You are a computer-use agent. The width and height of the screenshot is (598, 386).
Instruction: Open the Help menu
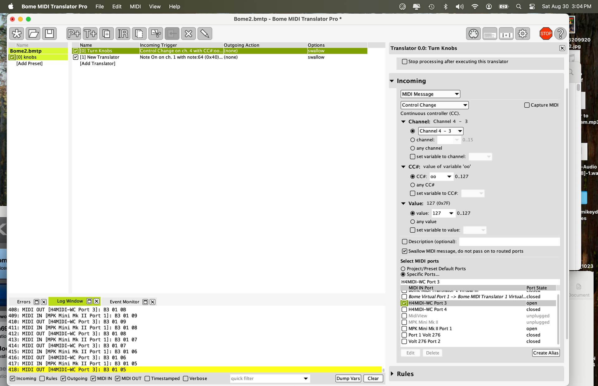pyautogui.click(x=174, y=7)
